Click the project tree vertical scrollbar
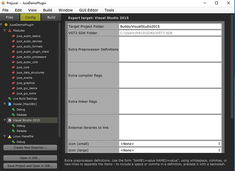Viewport: 235px width, 171px height. point(59,80)
